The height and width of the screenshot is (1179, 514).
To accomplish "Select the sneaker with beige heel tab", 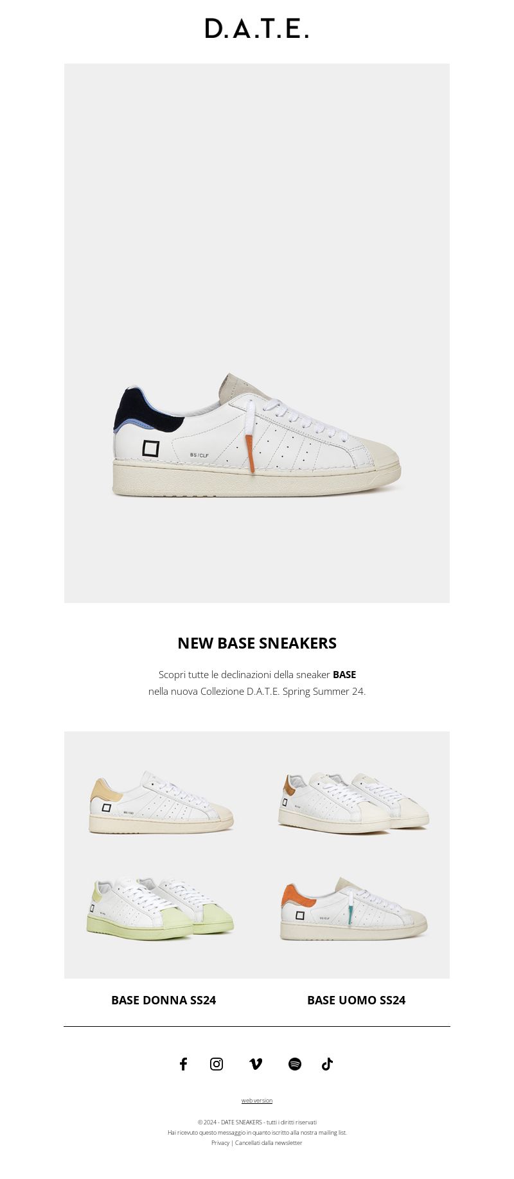I will (x=161, y=803).
